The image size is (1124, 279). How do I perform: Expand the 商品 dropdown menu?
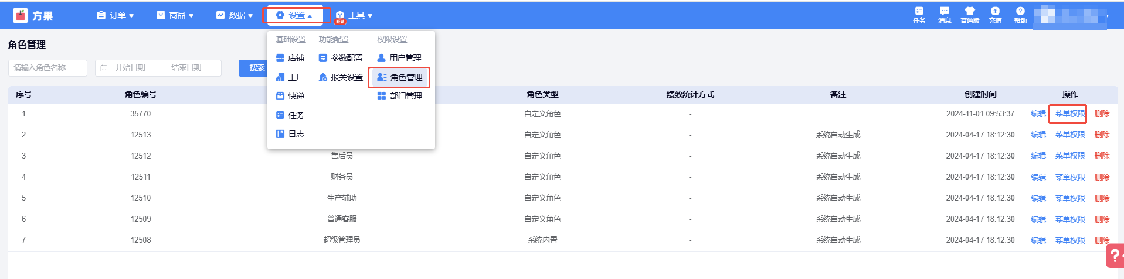coord(175,15)
